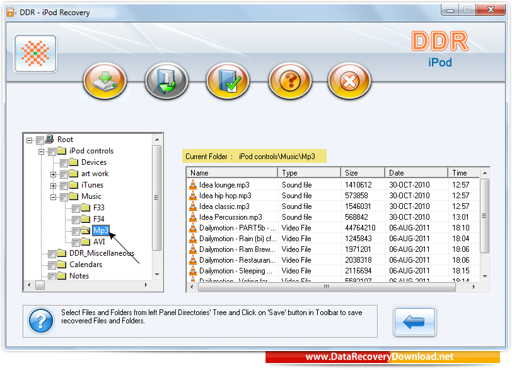Click the orange X exit toolbar icon
Viewport: 512px width, 370px height.
pyautogui.click(x=349, y=81)
